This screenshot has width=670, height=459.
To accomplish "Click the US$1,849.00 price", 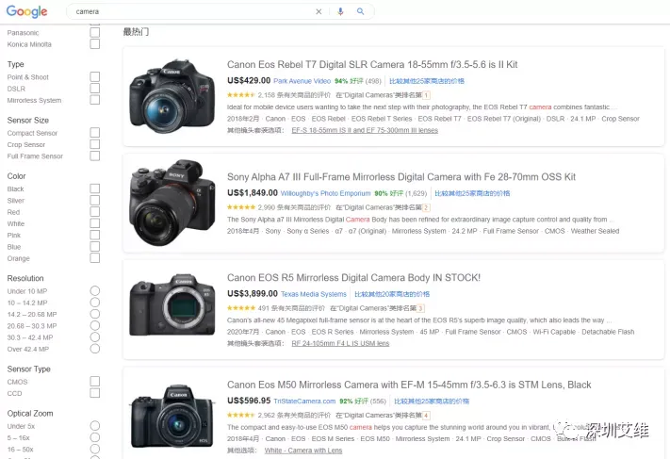I will tap(253, 193).
